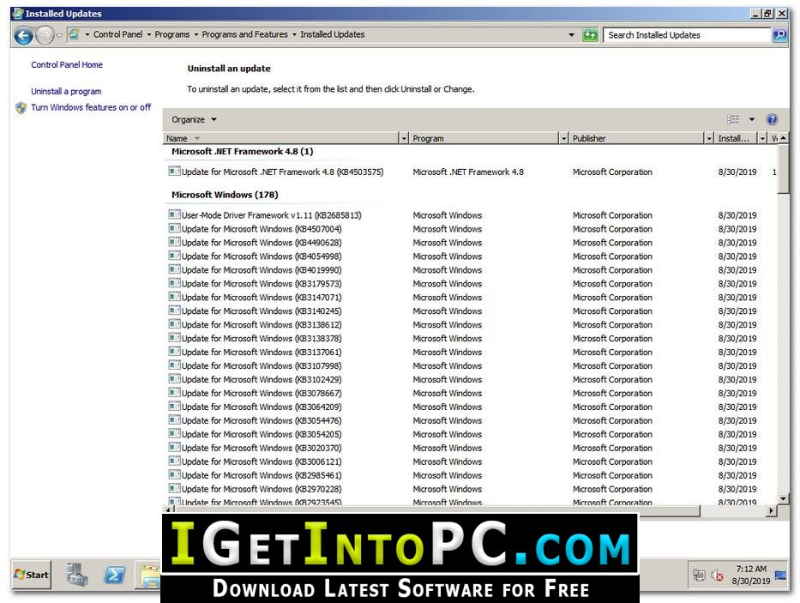The height and width of the screenshot is (603, 800).
Task: Select Update for Microsoft Windows (KB3078667)
Action: pyautogui.click(x=262, y=393)
